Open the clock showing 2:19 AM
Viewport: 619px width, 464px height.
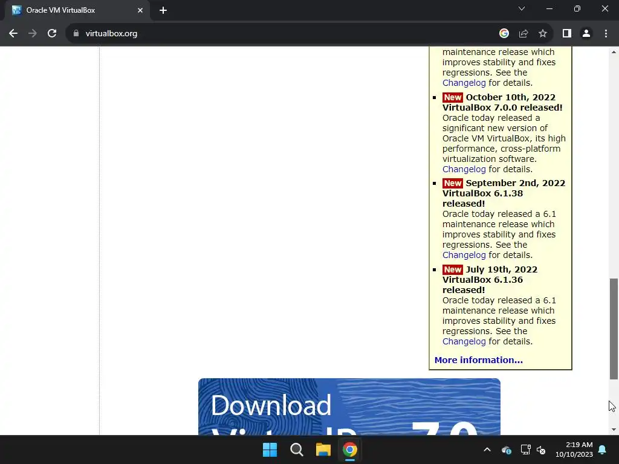(x=574, y=449)
